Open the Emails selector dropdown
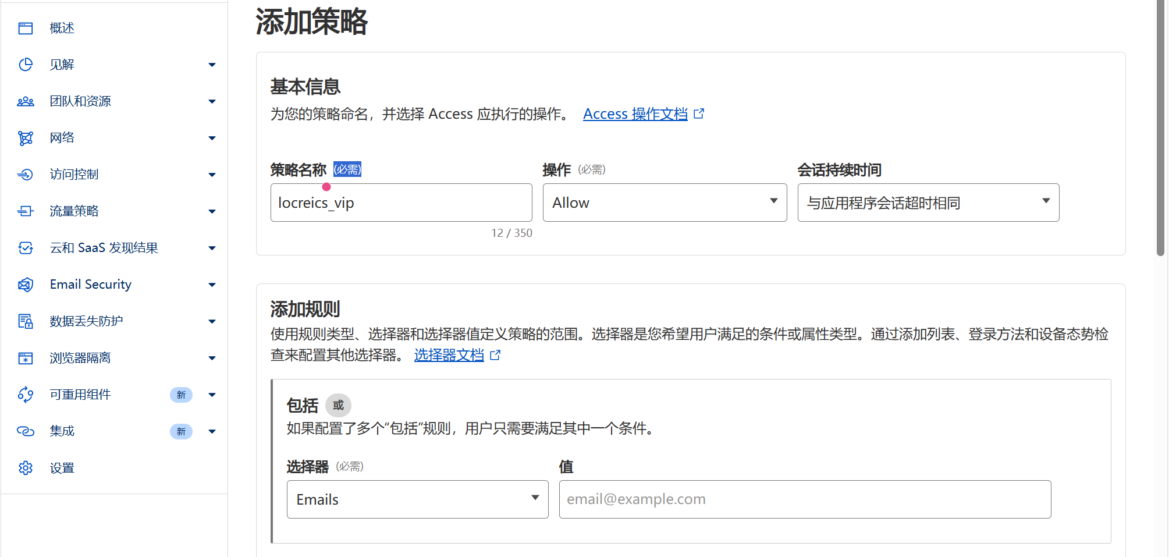The image size is (1169, 557). [417, 499]
